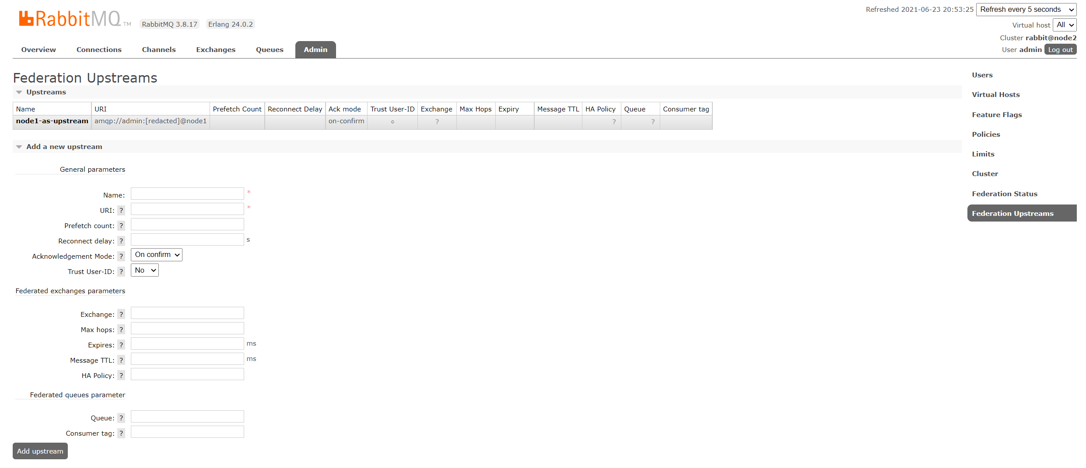
Task: Open the refresh interval dropdown
Action: click(1026, 10)
